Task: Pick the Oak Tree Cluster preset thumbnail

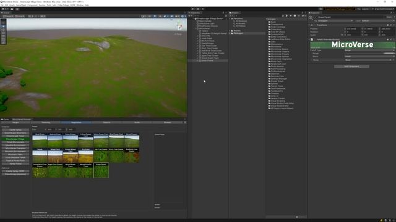Action: point(101,155)
